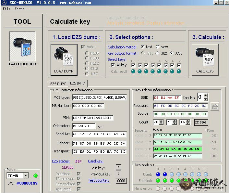Screen dimensions: 229x193
Task: Toggle the Initialised checkbox
Action: point(79,174)
